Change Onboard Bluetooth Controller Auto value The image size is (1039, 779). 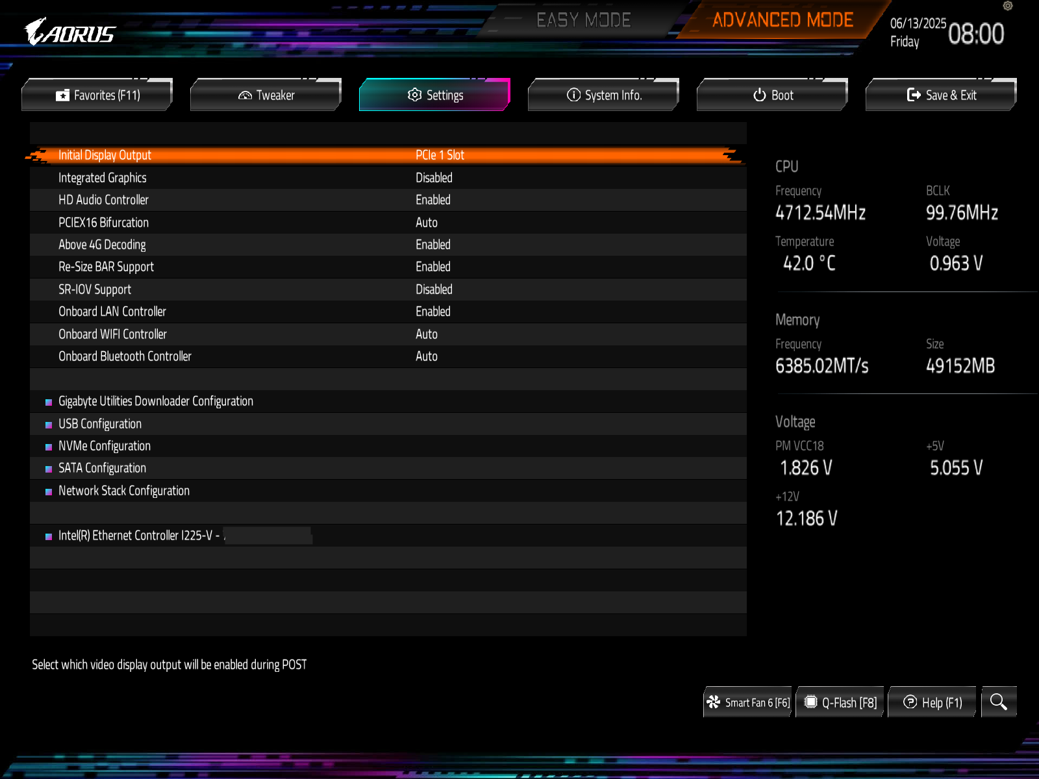pyautogui.click(x=427, y=356)
